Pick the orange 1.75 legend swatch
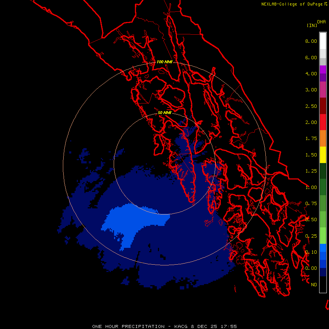Screen dimensions: 329x329 (x=323, y=139)
